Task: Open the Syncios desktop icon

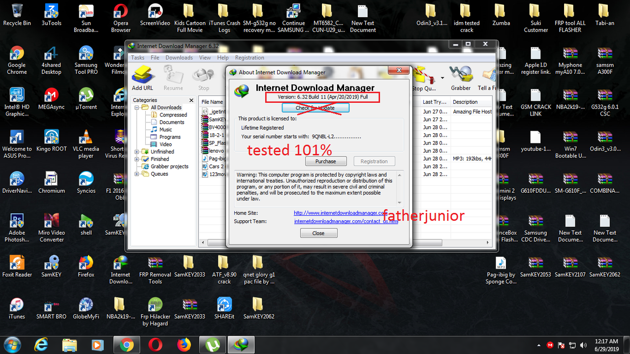Action: [86, 183]
